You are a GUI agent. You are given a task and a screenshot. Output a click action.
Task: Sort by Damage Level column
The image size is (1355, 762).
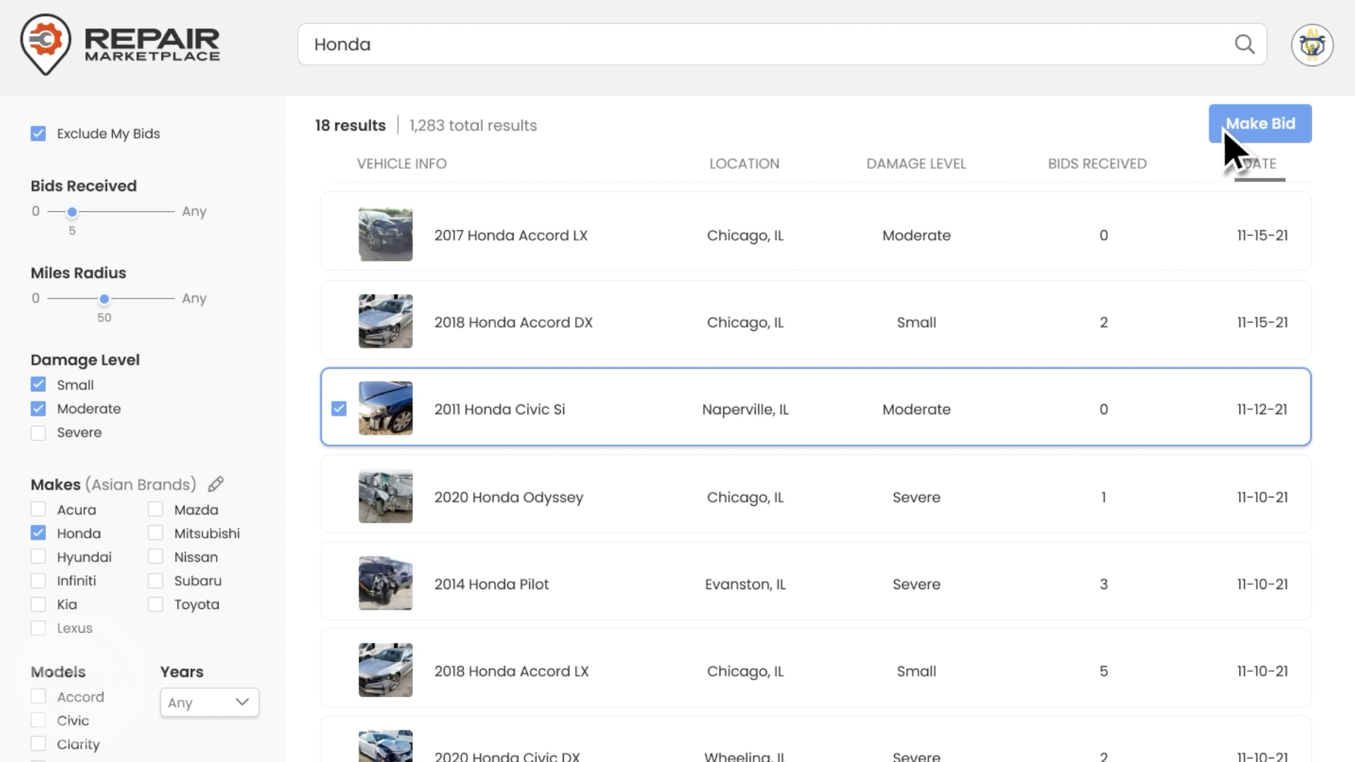[916, 164]
